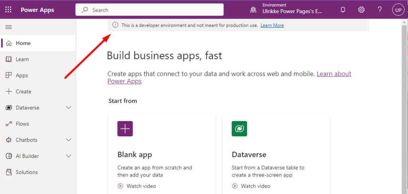
Task: Click the search magnifier icon
Action: [x=84, y=10]
